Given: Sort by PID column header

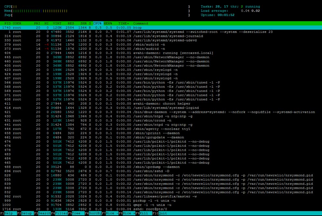Looking at the screenshot, I should point(8,23).
